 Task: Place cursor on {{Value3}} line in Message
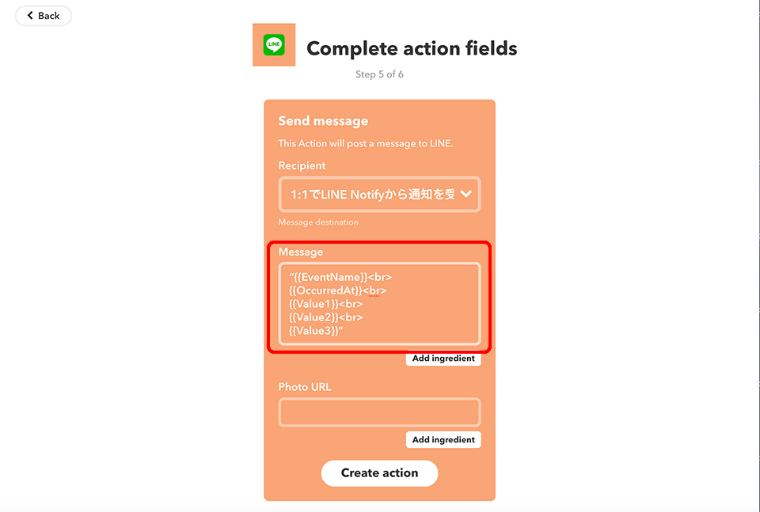pos(318,331)
